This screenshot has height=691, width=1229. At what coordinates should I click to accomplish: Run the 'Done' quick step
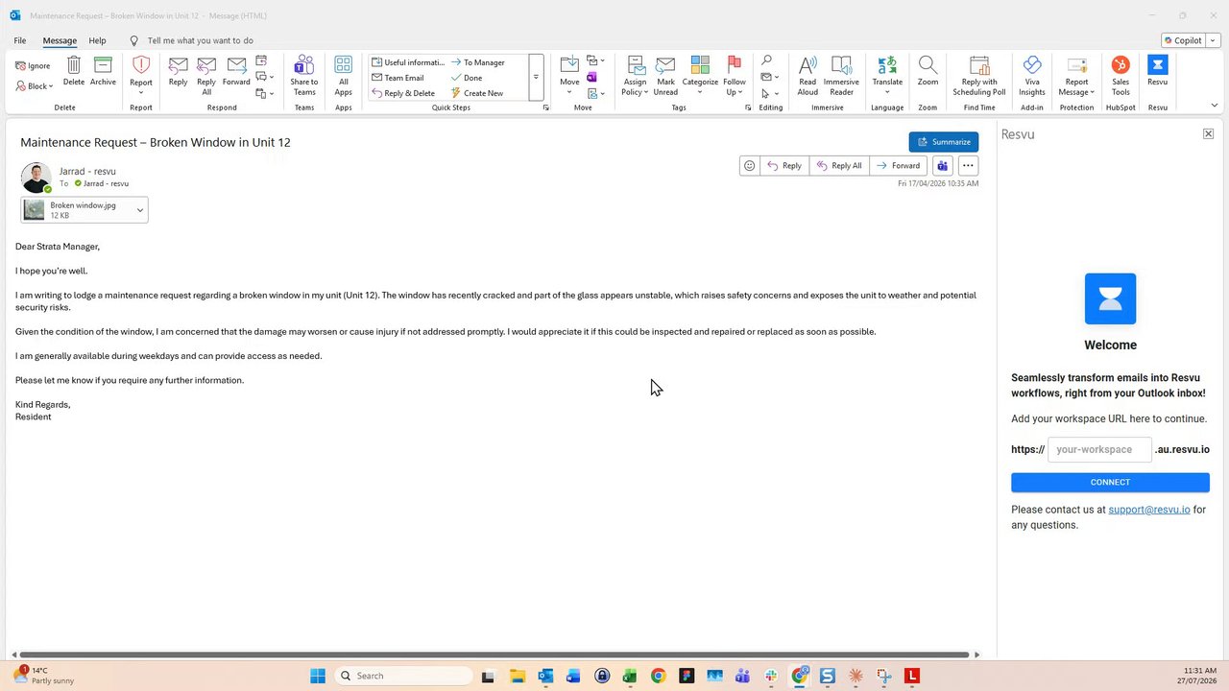pyautogui.click(x=467, y=78)
